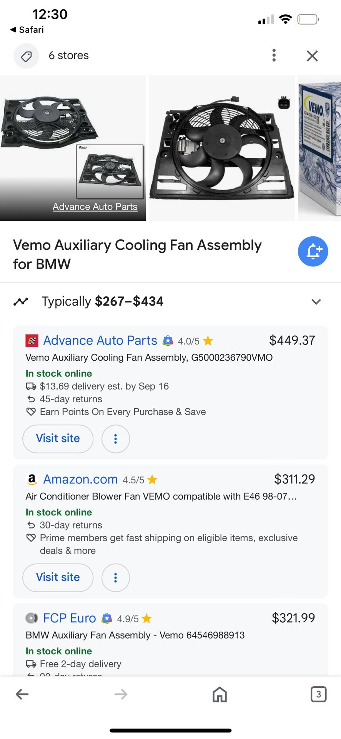Screen dimensions: 341x739
Task: Open the tab switcher showing 3 tabs
Action: pyautogui.click(x=318, y=694)
